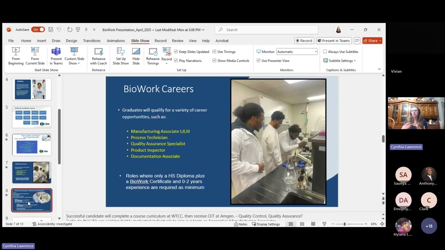This screenshot has height=250, width=445.
Task: Click the Present in Teams top button
Action: click(x=334, y=41)
